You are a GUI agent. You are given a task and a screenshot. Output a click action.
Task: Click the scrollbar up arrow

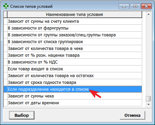tap(149, 14)
